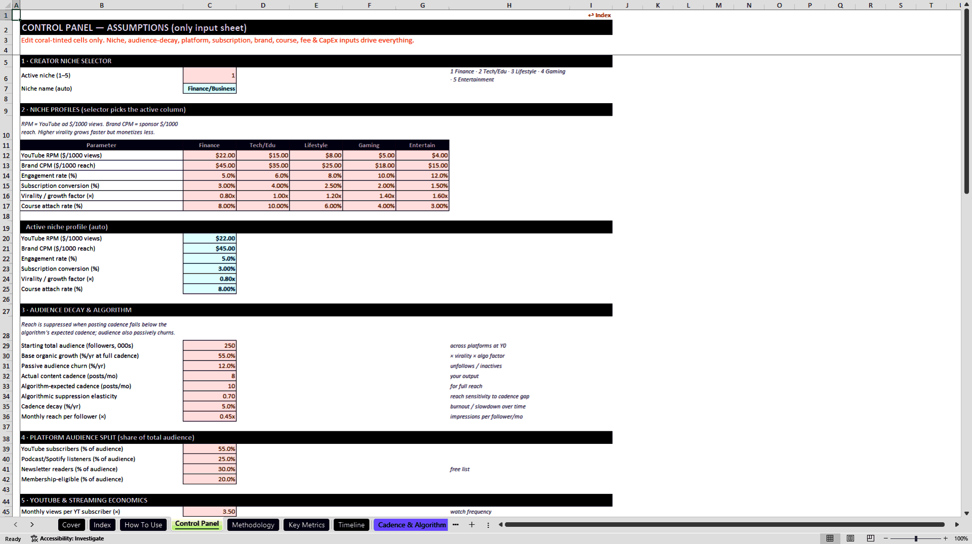
Task: Select Tech/Edu course attach 10.00% cell
Action: pyautogui.click(x=263, y=206)
